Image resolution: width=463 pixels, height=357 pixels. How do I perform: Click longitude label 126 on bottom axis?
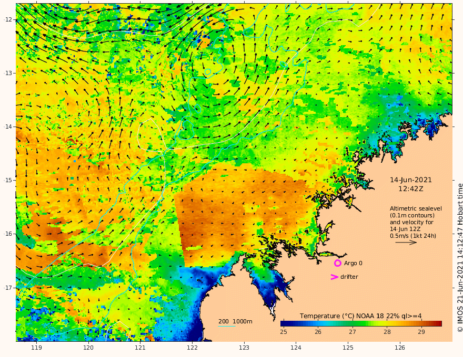[400, 348]
